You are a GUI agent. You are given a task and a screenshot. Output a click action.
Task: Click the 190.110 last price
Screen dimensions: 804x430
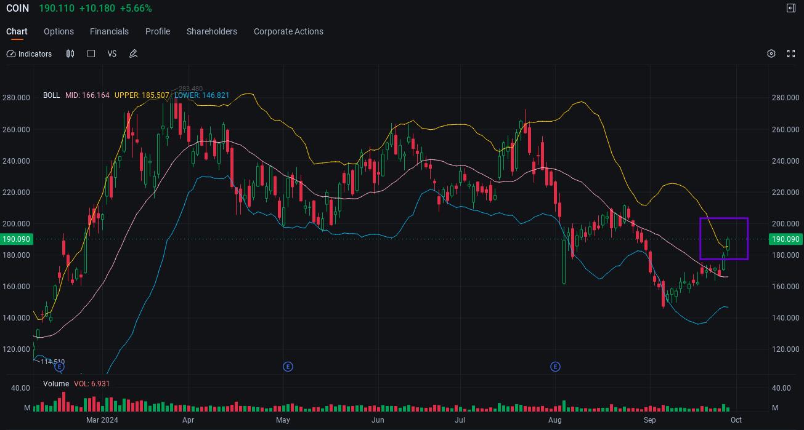tap(57, 9)
